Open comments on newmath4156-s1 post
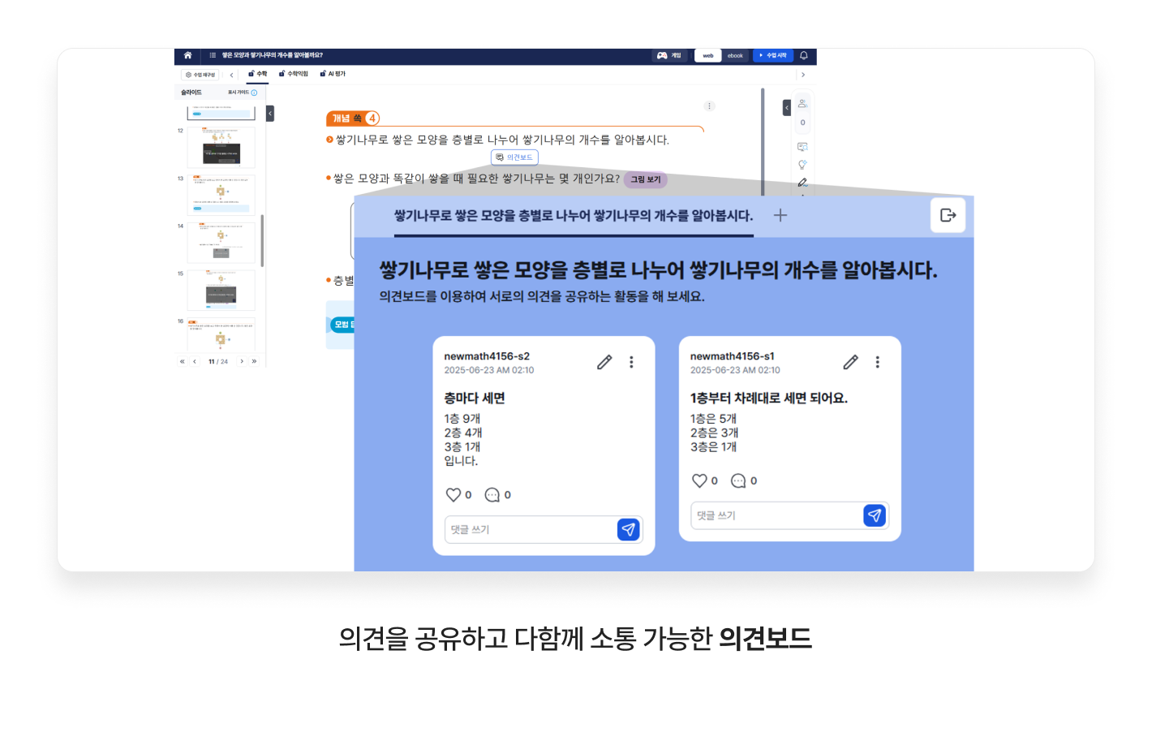The image size is (1152, 741). pos(738,481)
